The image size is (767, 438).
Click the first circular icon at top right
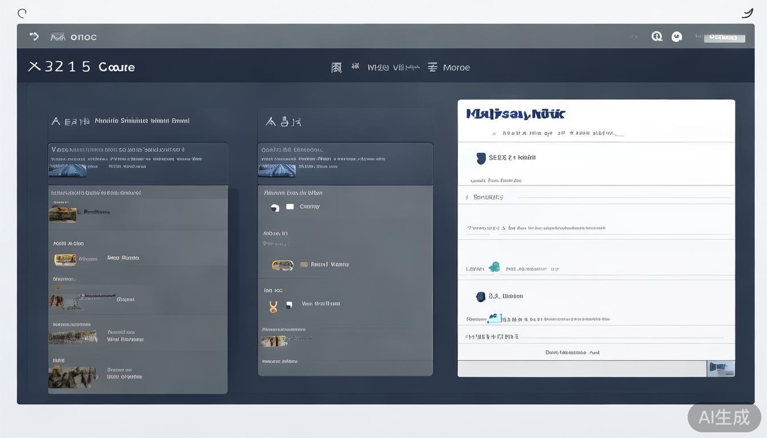[657, 36]
